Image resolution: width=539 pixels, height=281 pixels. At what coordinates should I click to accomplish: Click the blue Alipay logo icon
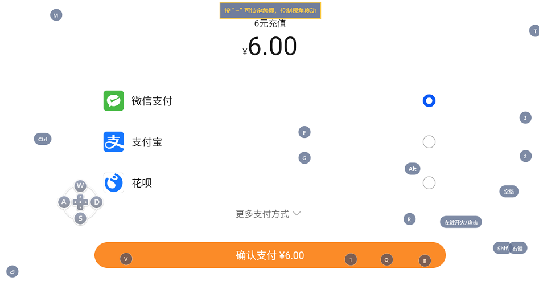click(114, 142)
